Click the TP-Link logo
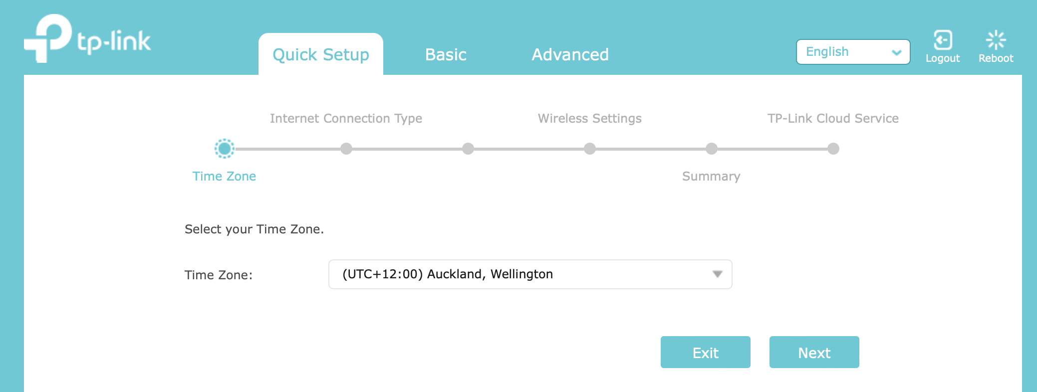Viewport: 1037px width, 392px height. (x=87, y=40)
